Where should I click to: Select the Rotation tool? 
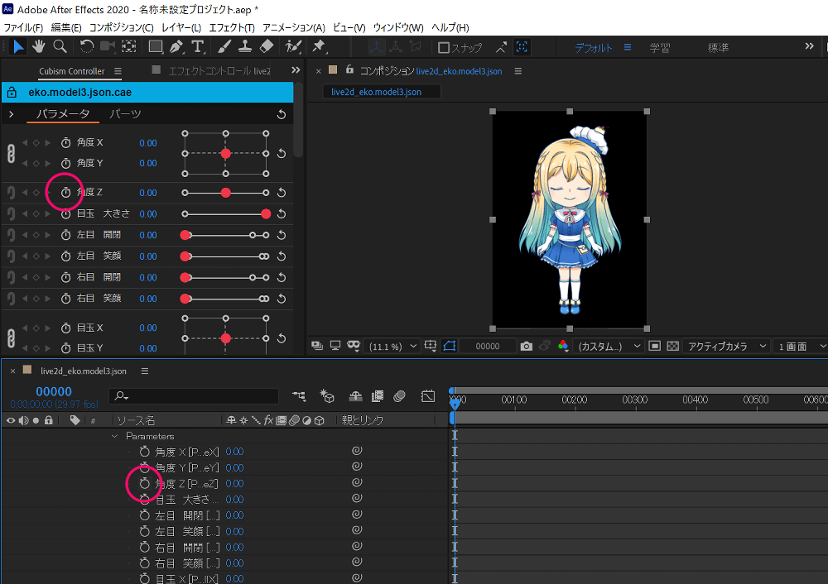[87, 47]
